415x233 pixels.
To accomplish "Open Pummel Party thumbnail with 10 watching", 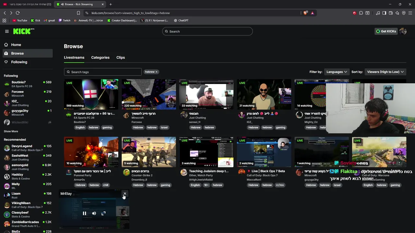I will click(91, 152).
